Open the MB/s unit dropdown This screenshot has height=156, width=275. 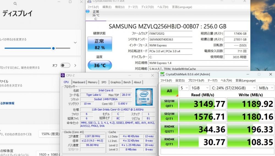pos(266,88)
